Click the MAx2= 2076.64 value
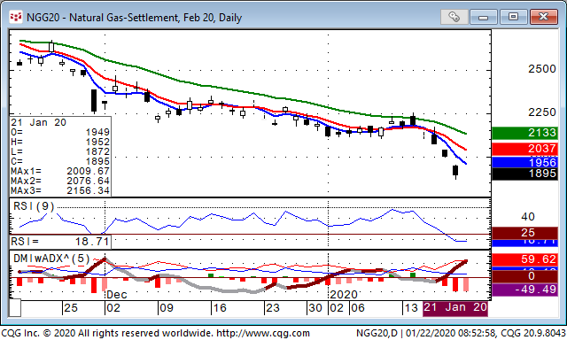567x340 pixels. point(60,181)
